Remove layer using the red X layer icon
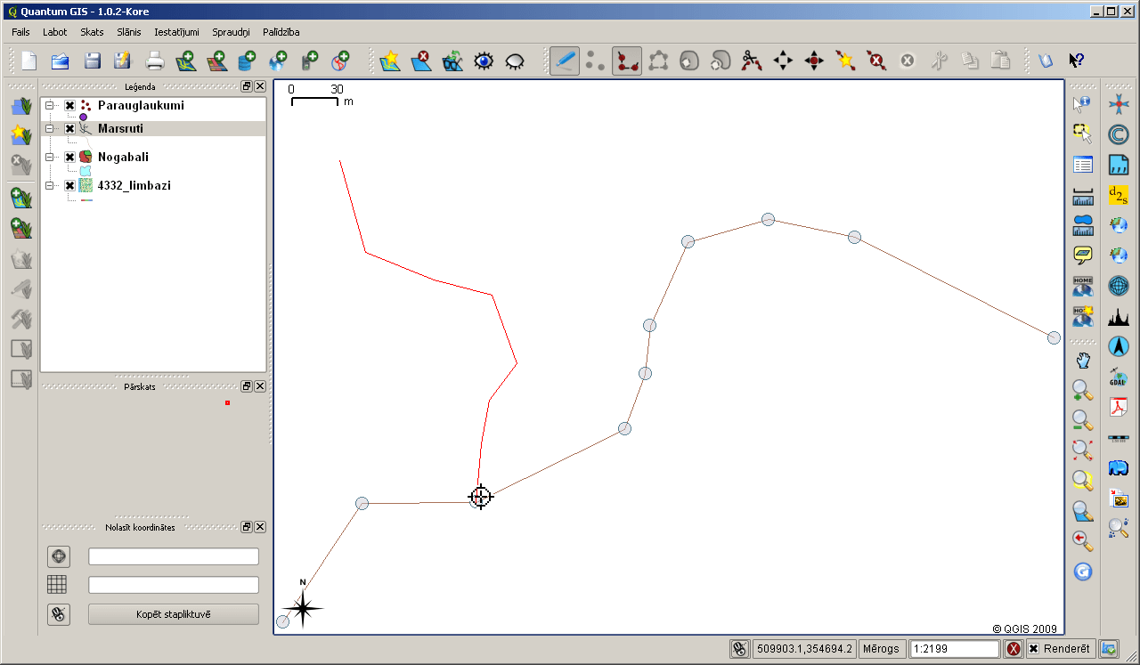Image resolution: width=1140 pixels, height=665 pixels. click(421, 61)
